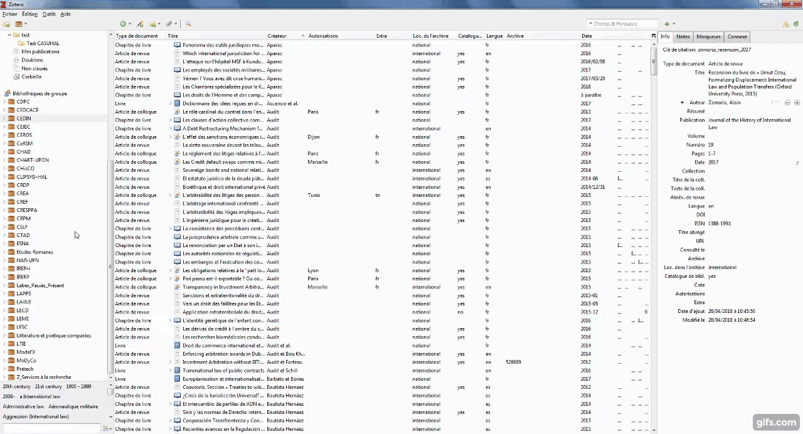Screen dimensions: 803x434
Task: Filter by the 21st century tag
Action: click(x=48, y=386)
